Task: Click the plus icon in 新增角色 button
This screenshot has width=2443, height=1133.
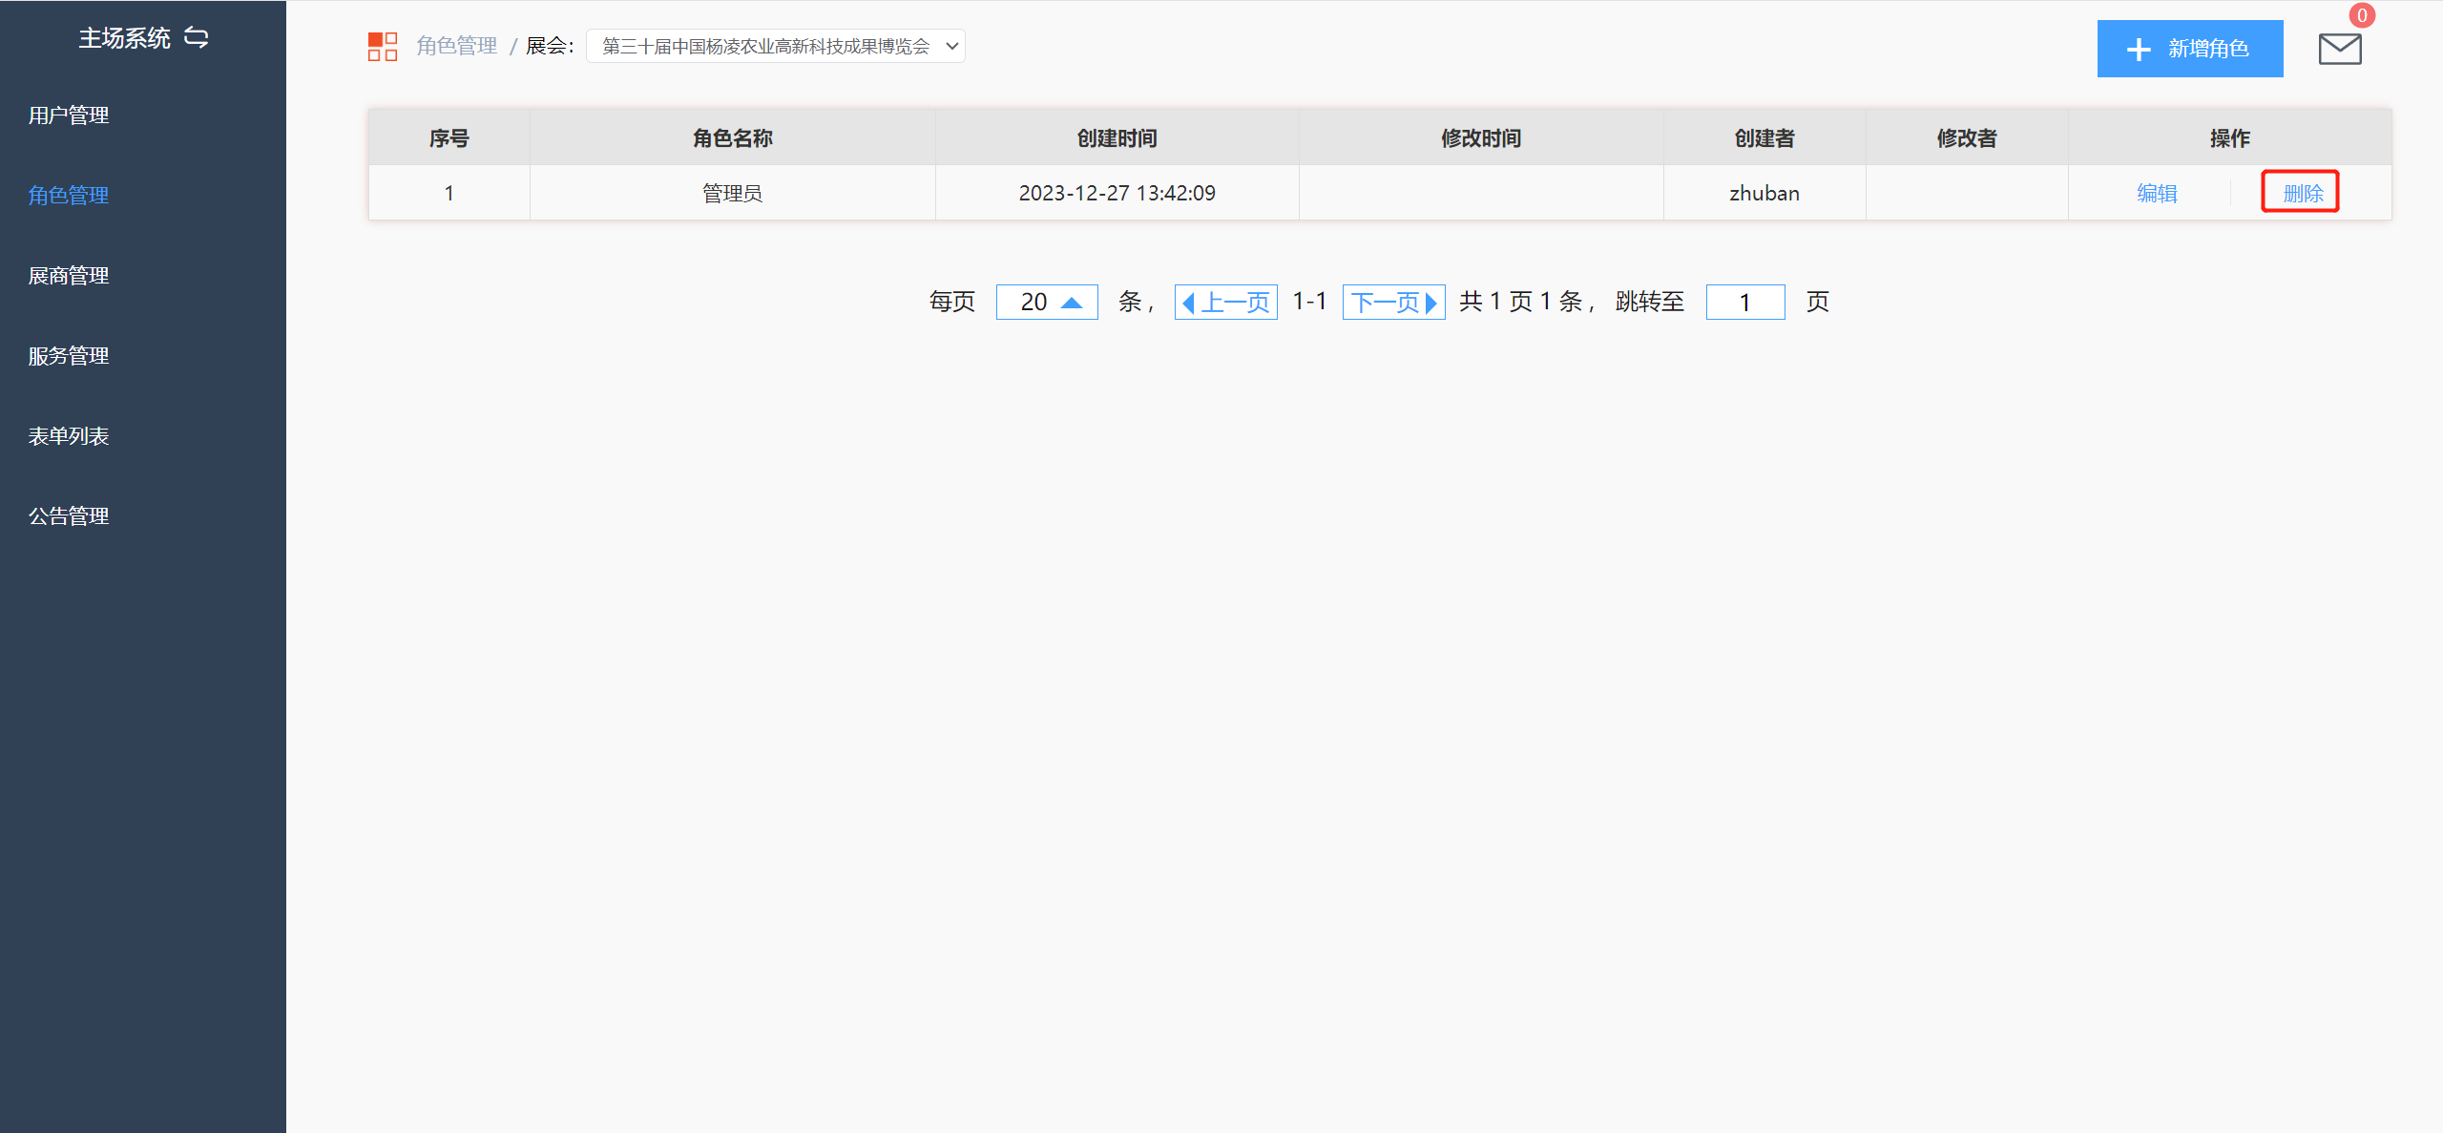Action: [x=2139, y=49]
